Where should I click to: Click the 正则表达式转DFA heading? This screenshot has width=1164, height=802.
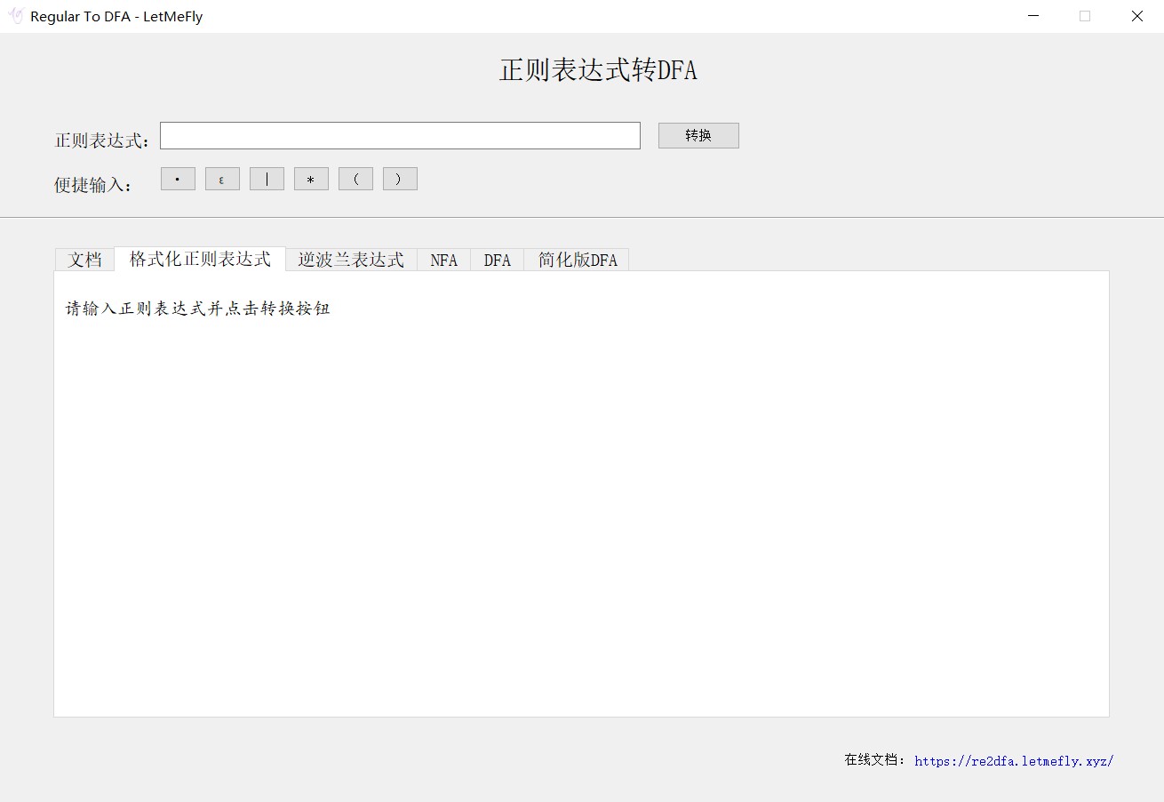(598, 70)
